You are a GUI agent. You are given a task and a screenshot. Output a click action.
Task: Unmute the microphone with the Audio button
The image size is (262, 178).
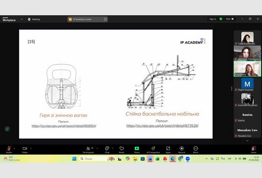[9, 150]
